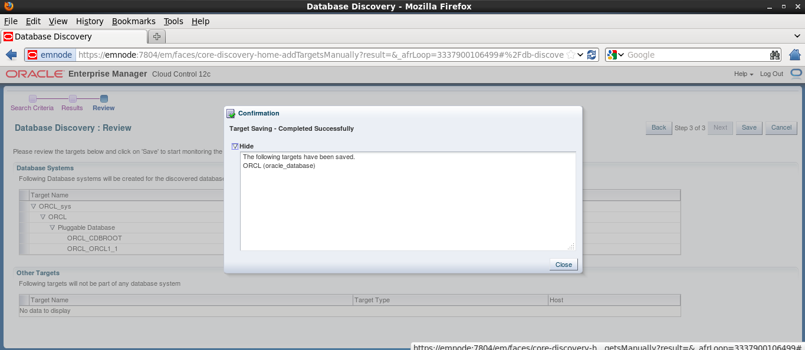
Task: Click the text area resize grip
Action: tap(571, 246)
